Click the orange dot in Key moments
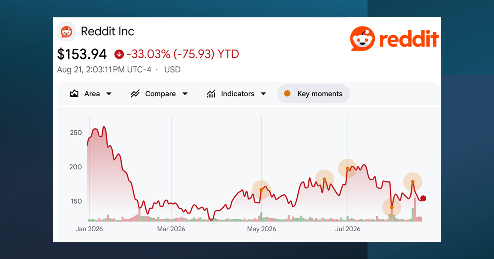 click(287, 93)
